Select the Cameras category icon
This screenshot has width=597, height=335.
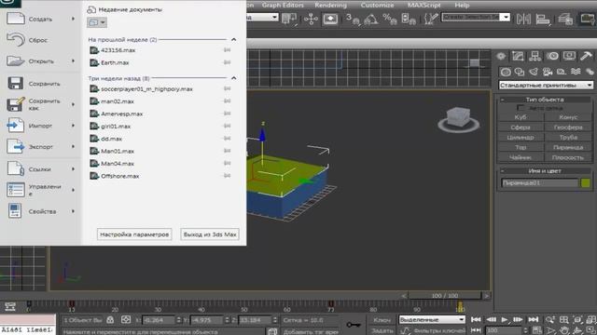[548, 72]
